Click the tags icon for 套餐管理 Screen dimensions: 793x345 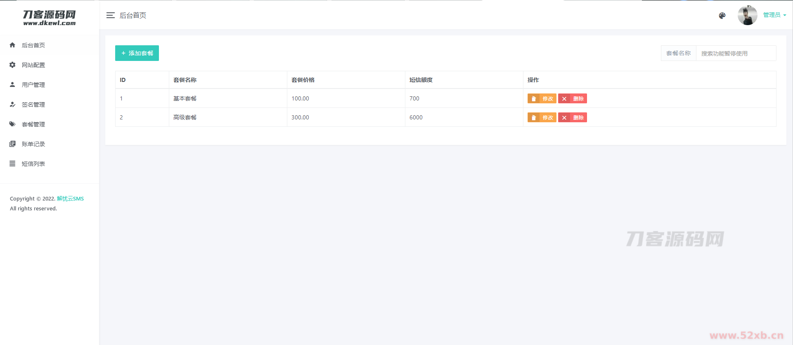click(x=12, y=124)
